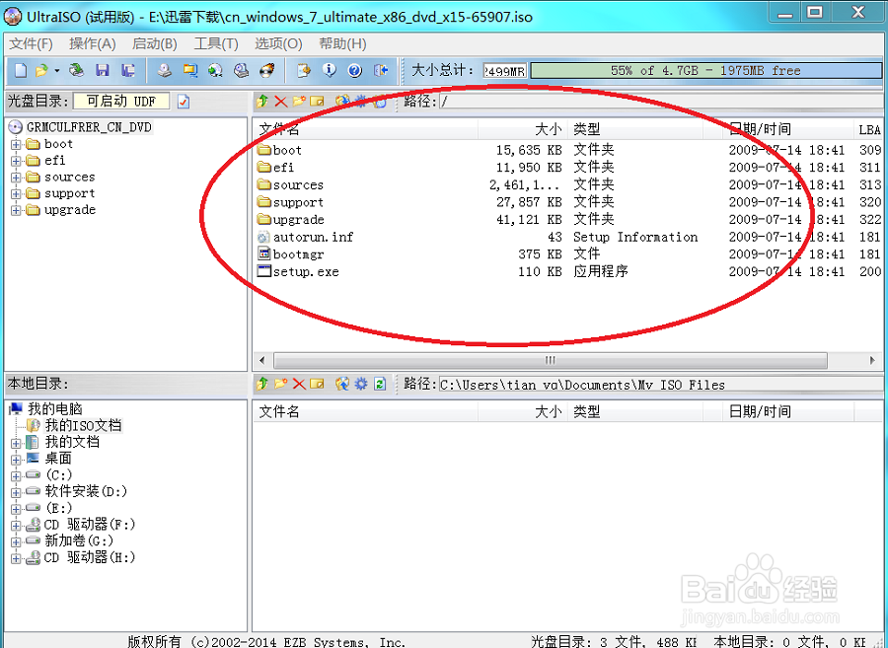Click the Convert image format icon
888x648 pixels.
pos(189,70)
